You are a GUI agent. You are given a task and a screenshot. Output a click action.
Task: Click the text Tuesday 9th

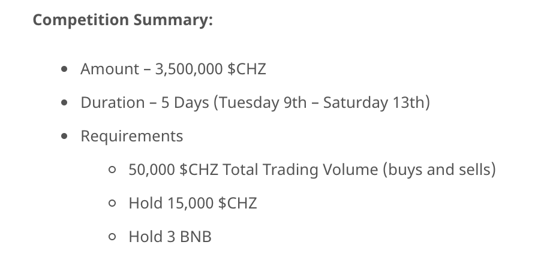click(263, 102)
